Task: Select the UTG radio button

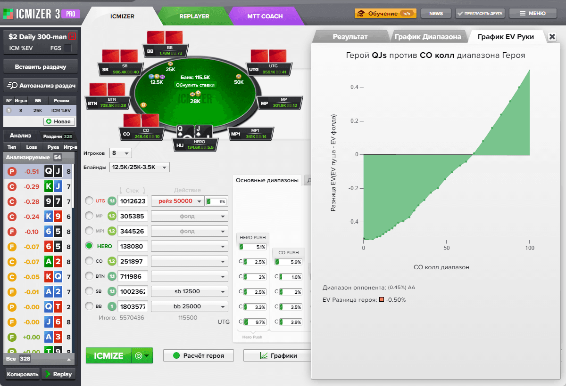Action: click(89, 201)
